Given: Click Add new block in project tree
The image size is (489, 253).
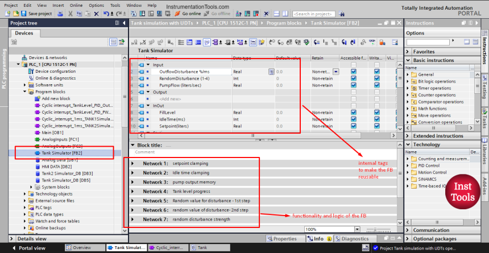Looking at the screenshot, I should [56, 98].
